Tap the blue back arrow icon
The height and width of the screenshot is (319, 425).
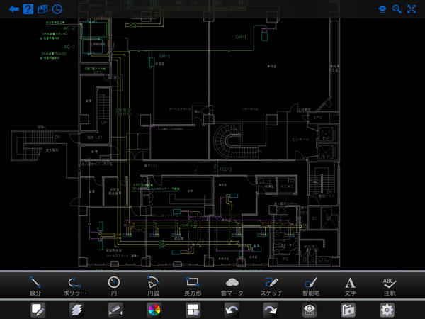13,9
